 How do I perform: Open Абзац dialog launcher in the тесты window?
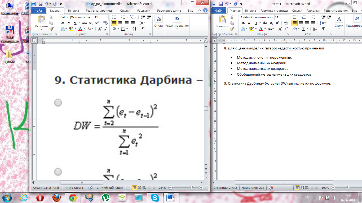(331, 34)
